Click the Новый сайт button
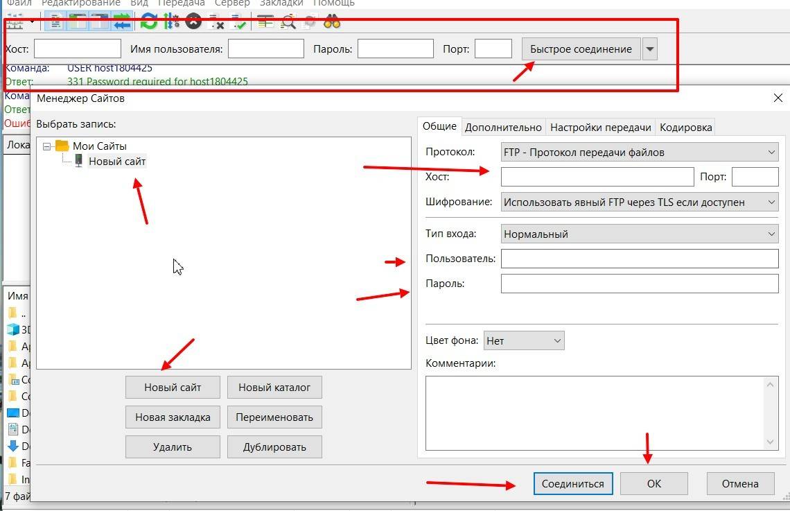The height and width of the screenshot is (511, 790). click(173, 388)
